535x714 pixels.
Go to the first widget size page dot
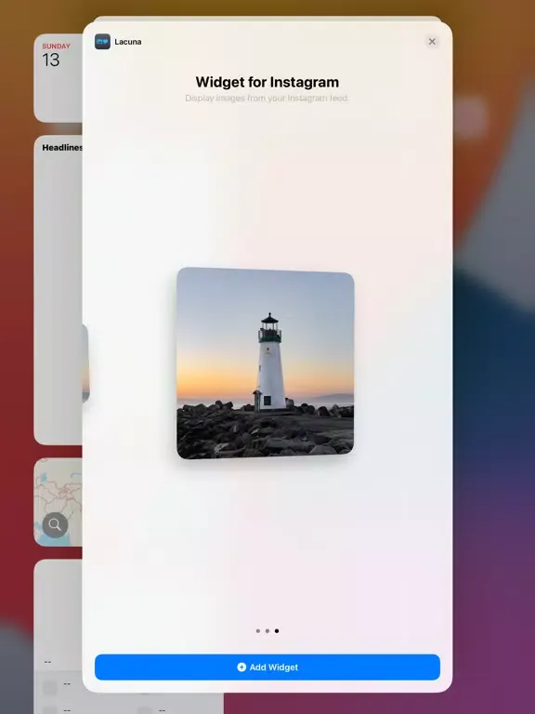(258, 630)
